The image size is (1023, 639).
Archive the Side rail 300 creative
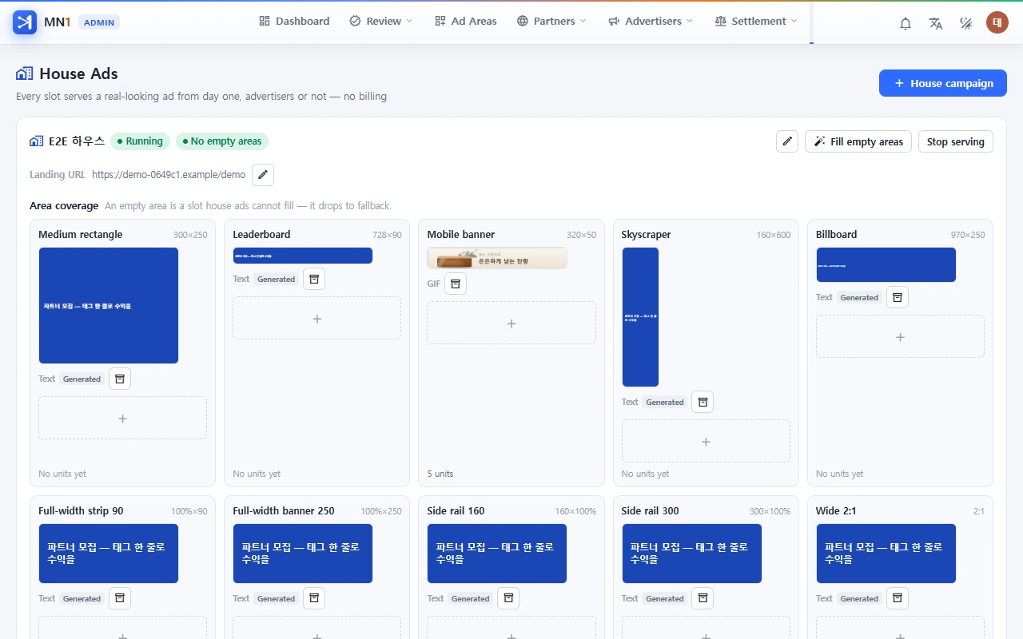pos(703,598)
